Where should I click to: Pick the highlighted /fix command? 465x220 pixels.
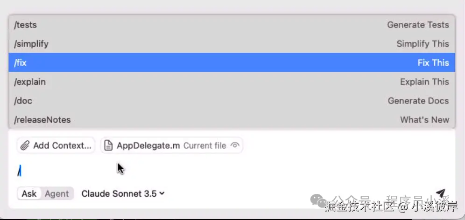click(x=232, y=62)
